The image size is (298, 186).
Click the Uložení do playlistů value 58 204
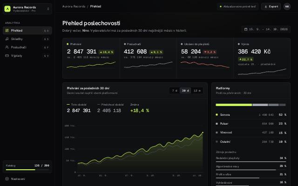(x=191, y=52)
